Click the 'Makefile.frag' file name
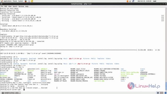 (x=46, y=71)
